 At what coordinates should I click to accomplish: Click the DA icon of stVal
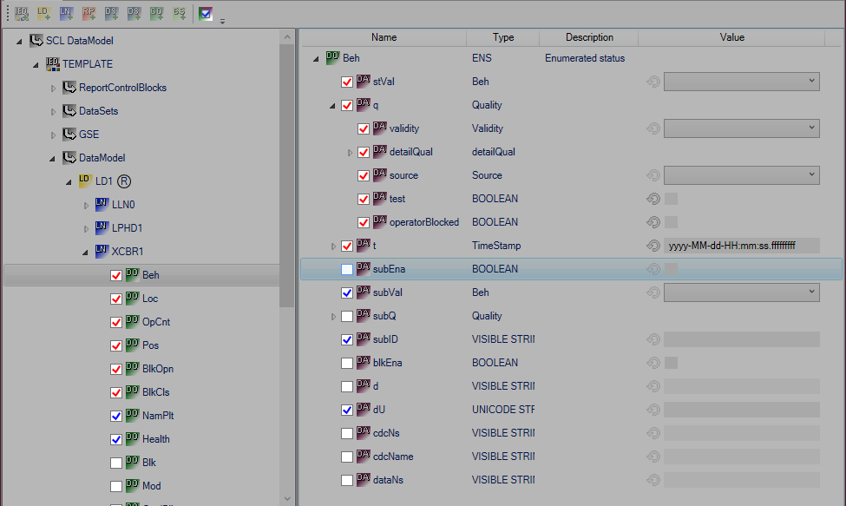pos(363,81)
